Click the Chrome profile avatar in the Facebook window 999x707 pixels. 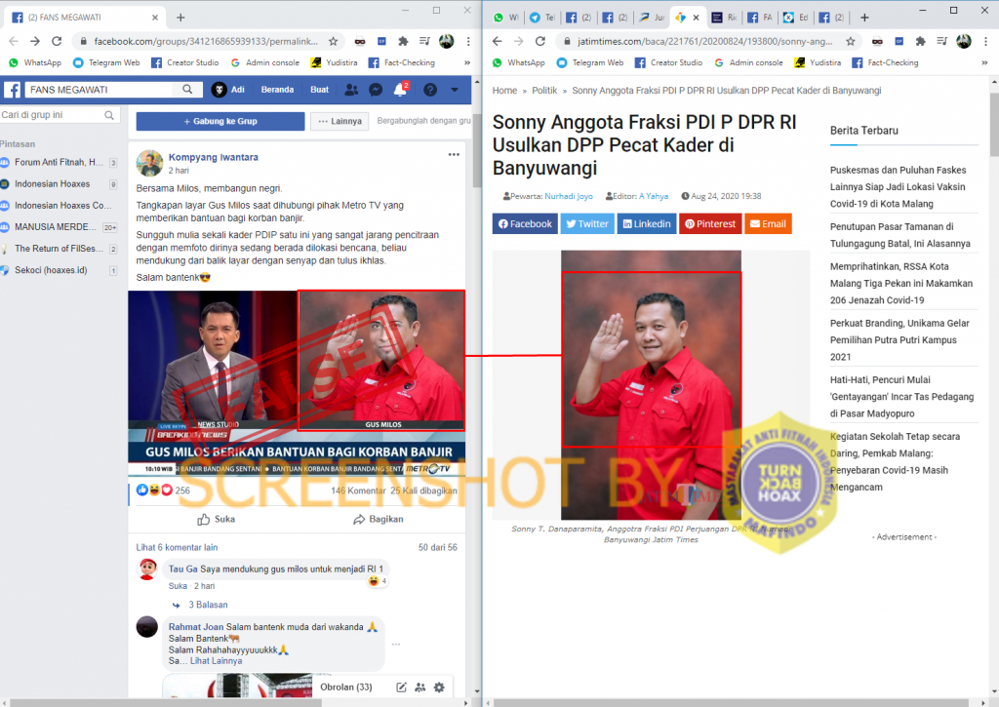(447, 41)
